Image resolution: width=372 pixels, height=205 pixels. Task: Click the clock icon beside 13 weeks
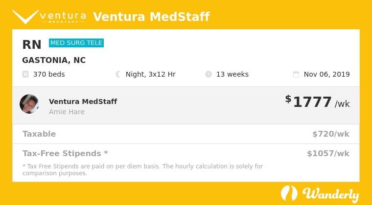click(209, 74)
